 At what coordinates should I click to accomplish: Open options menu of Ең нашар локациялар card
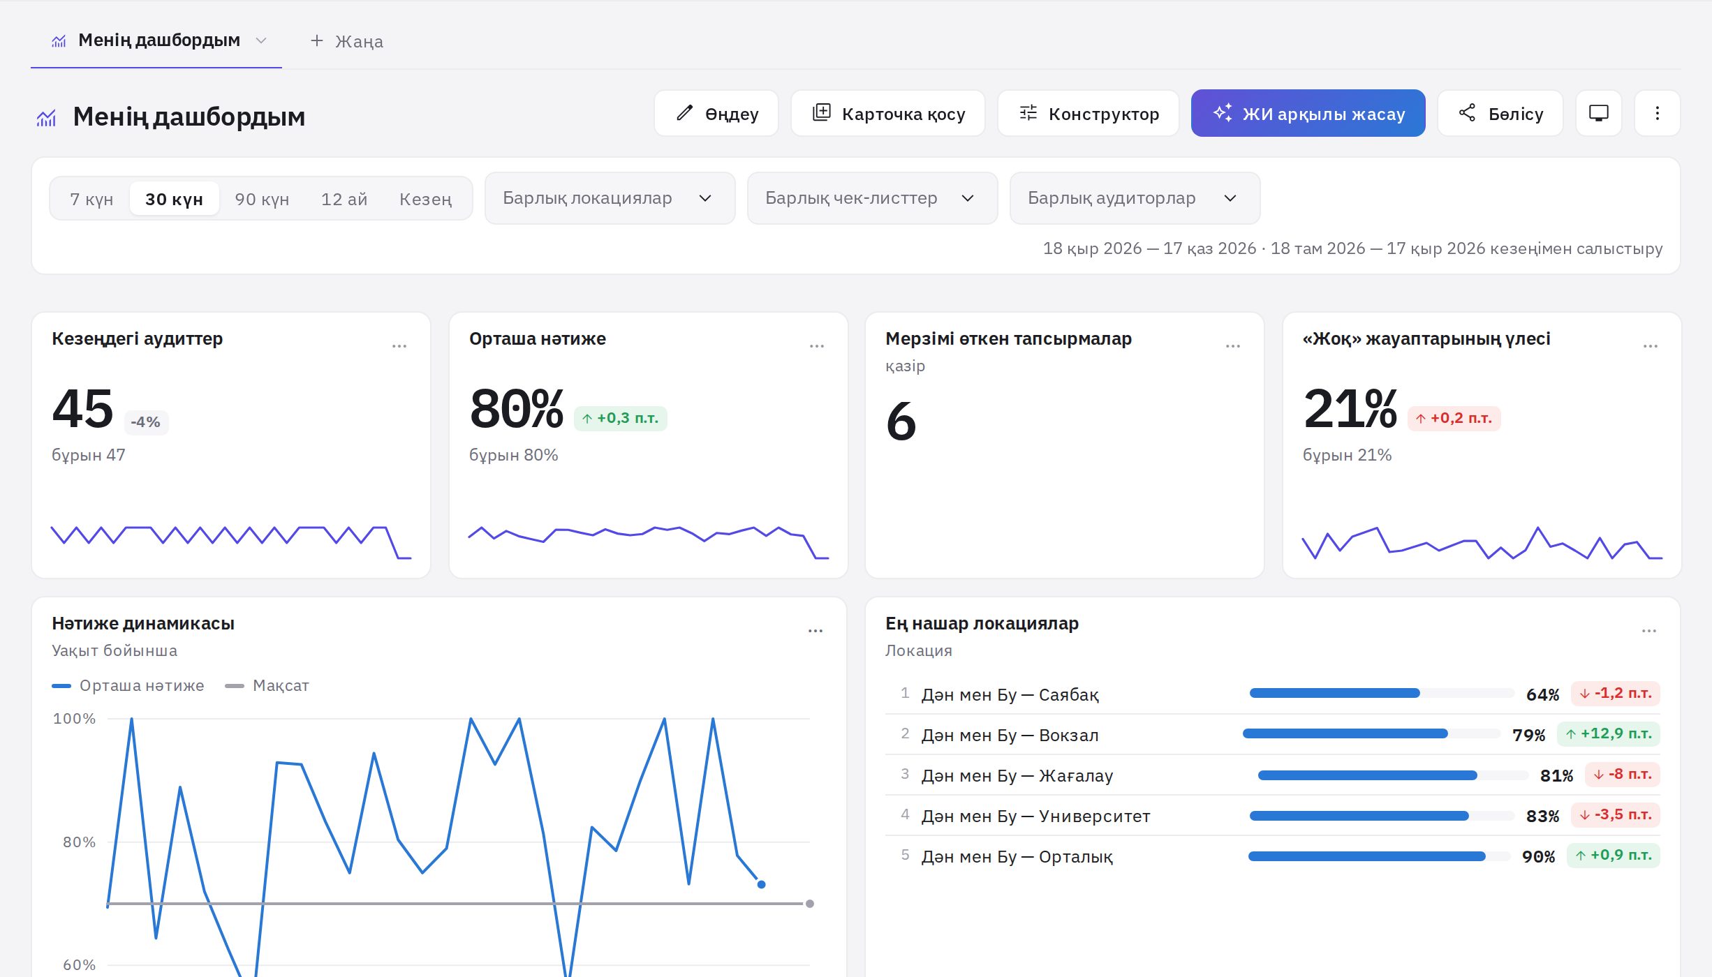click(1649, 631)
